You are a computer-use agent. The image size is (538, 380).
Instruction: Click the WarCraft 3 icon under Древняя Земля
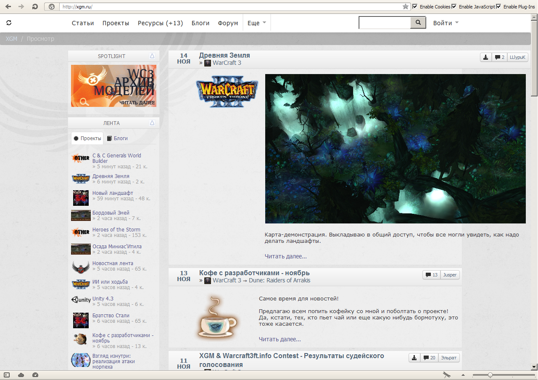pyautogui.click(x=208, y=63)
